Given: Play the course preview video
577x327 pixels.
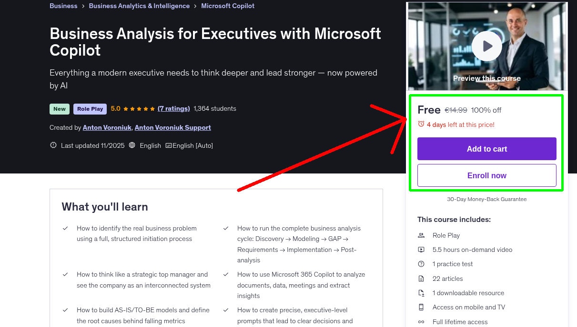Looking at the screenshot, I should click(x=486, y=46).
